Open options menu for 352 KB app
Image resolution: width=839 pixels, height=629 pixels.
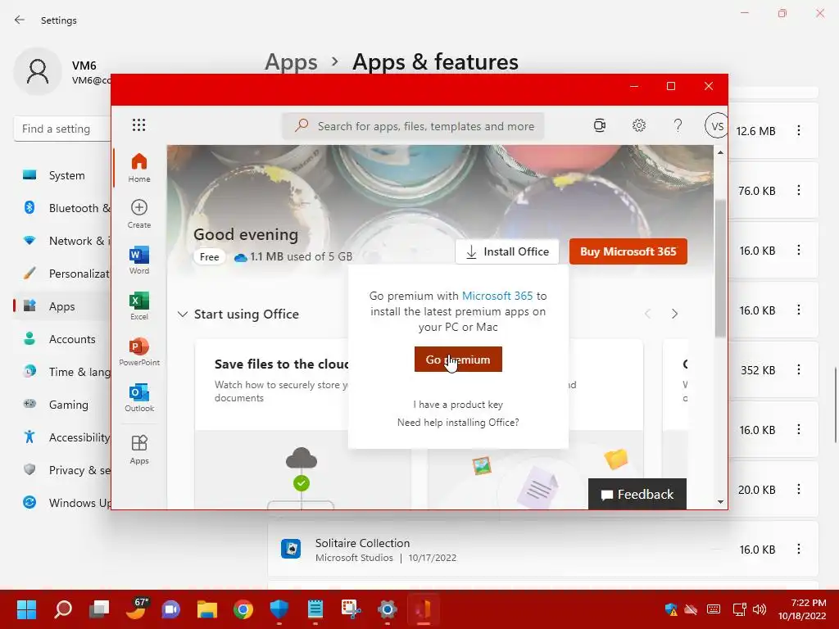click(798, 369)
